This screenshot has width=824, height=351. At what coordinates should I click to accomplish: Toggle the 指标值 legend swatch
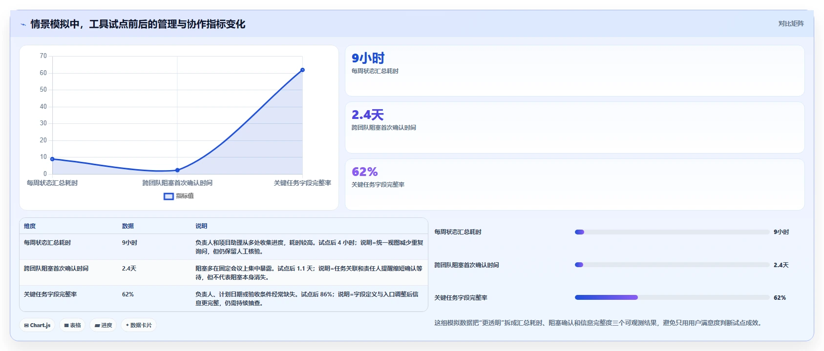click(169, 196)
